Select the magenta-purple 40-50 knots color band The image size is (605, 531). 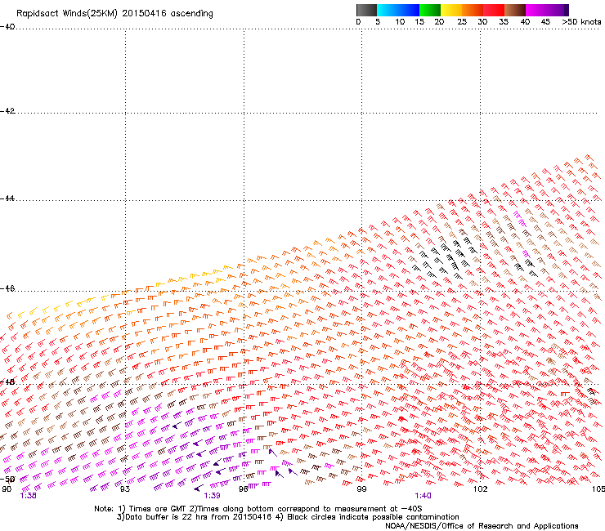pos(547,10)
